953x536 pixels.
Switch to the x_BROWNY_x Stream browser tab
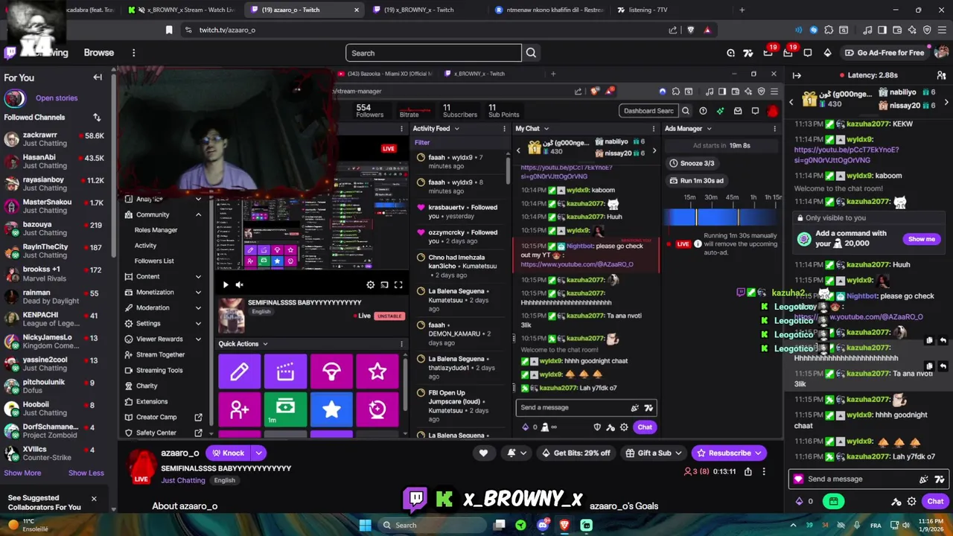181,10
